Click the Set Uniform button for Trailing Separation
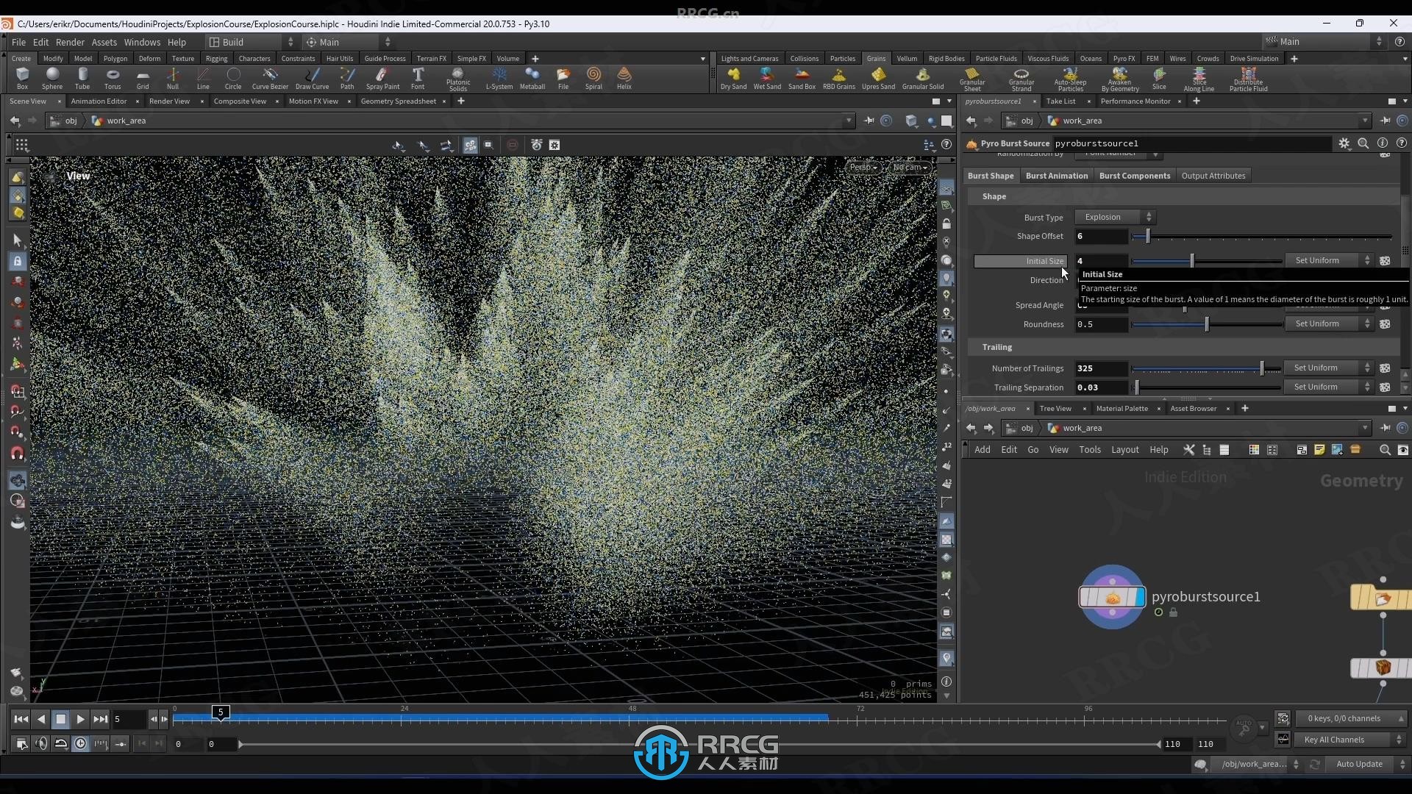 point(1314,386)
